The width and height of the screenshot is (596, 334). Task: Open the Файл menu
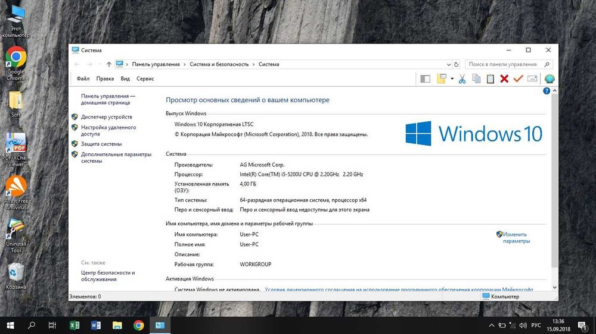(x=83, y=79)
